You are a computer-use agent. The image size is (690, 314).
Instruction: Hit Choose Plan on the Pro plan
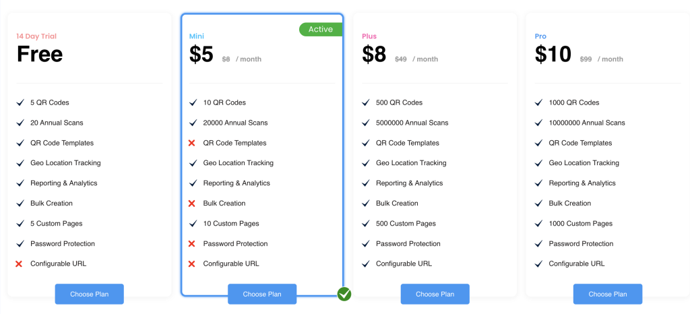click(607, 294)
